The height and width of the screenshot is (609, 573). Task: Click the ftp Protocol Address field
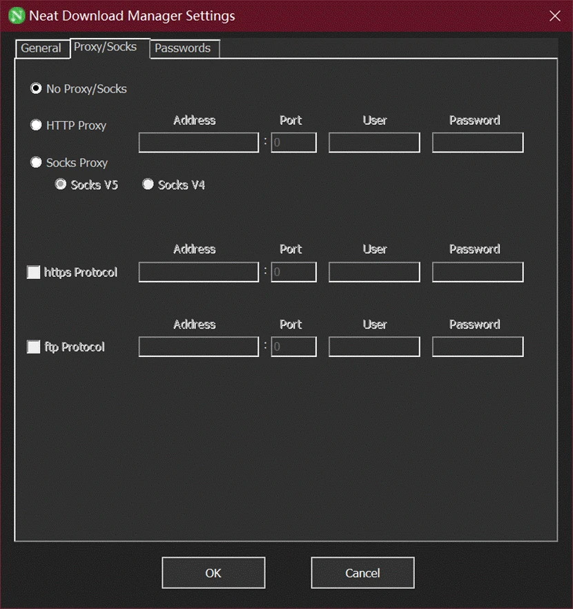pyautogui.click(x=199, y=347)
